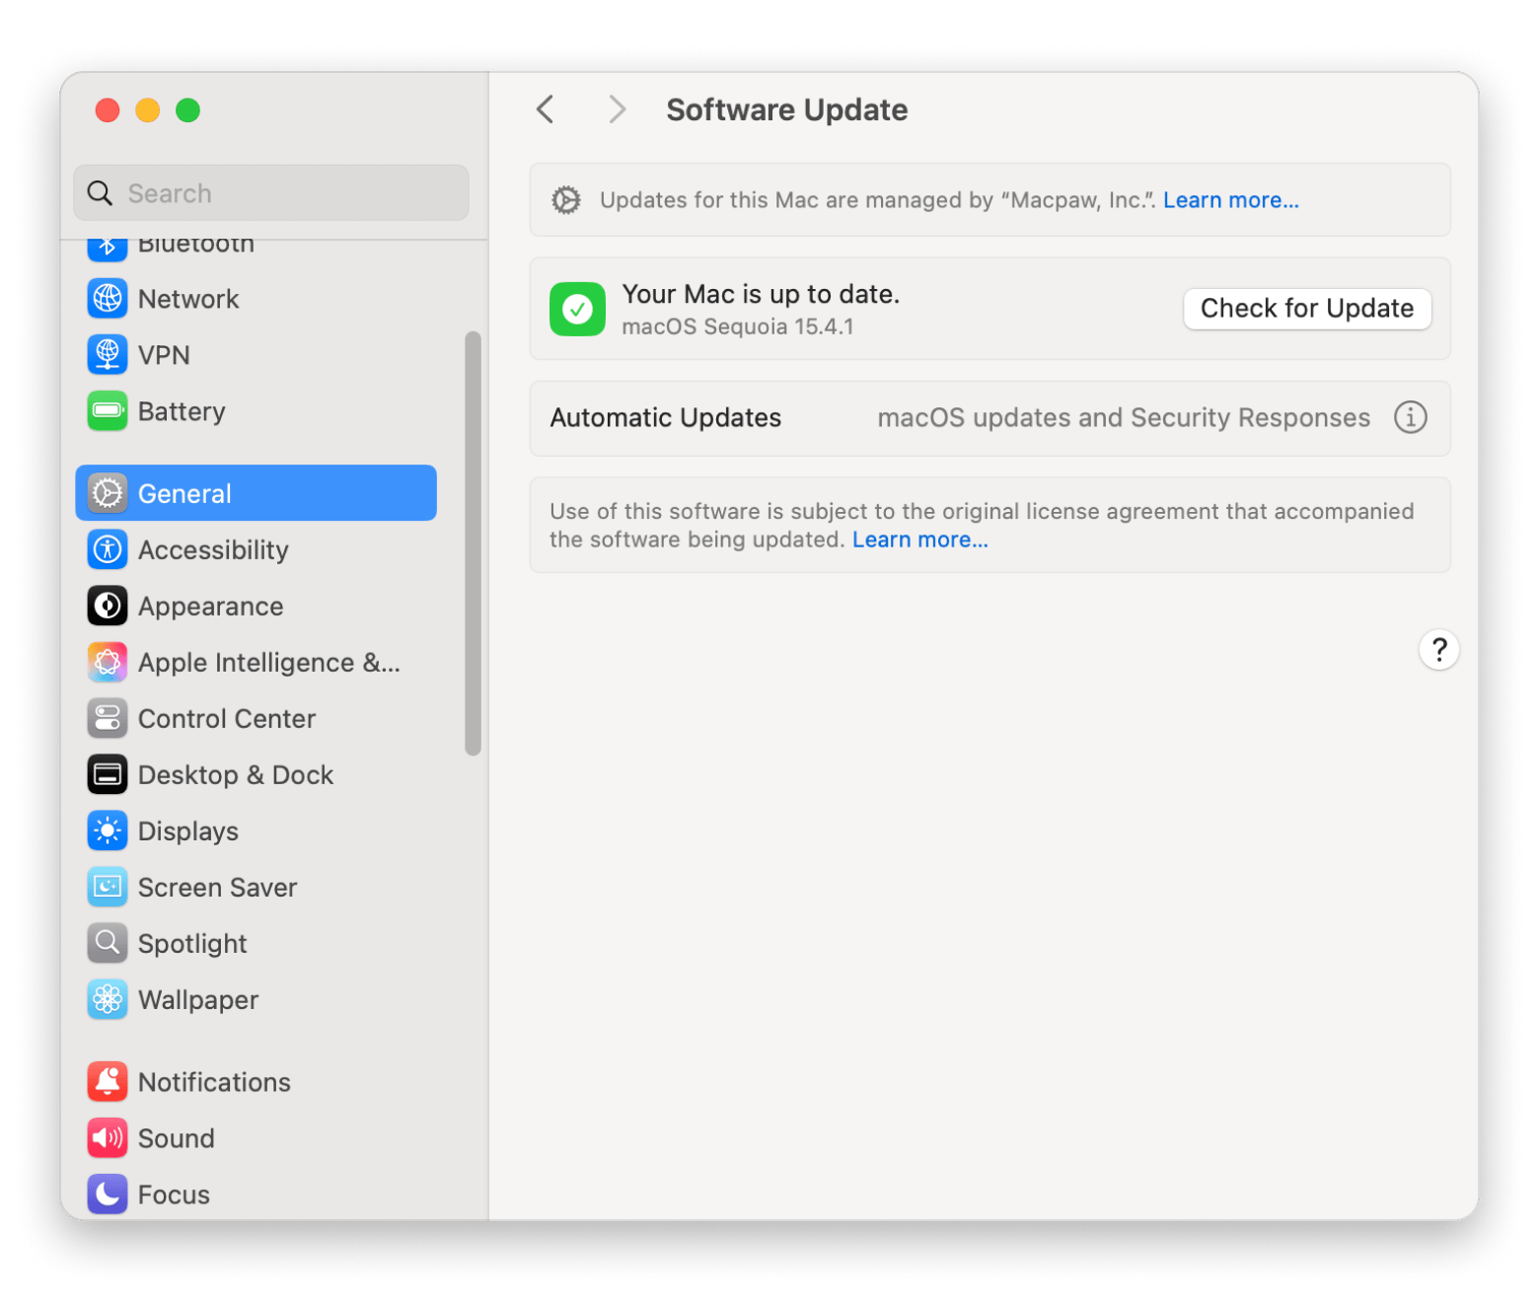Open Spotlight settings pane

[192, 943]
